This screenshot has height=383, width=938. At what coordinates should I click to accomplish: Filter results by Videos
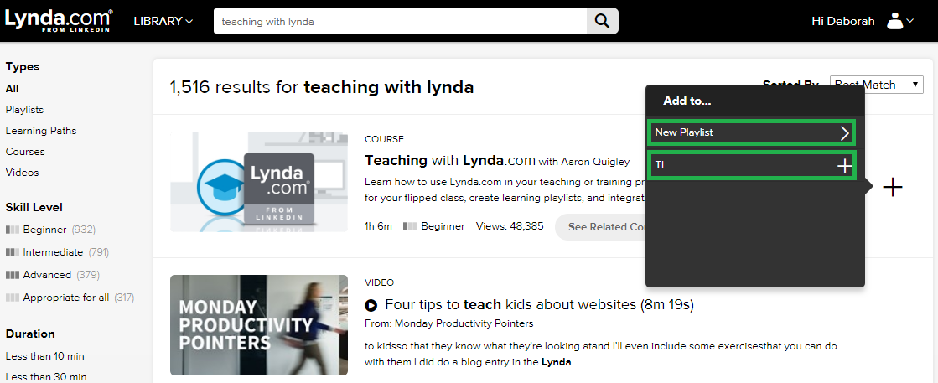pos(22,173)
